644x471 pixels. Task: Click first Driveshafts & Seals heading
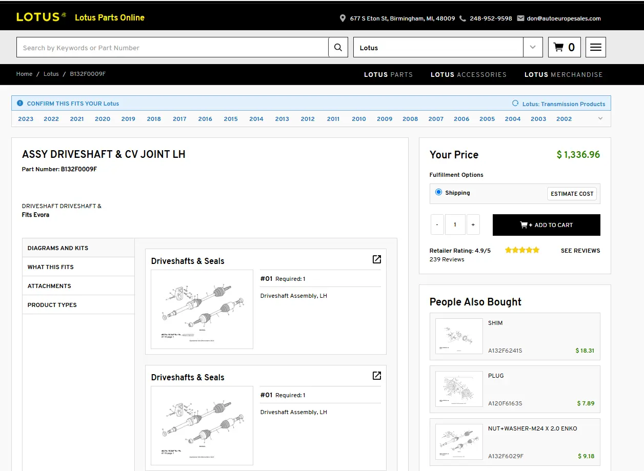pos(188,261)
